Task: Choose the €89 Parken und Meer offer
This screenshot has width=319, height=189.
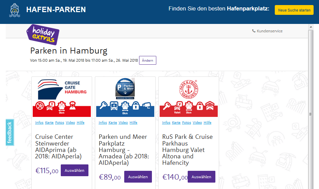Action: click(138, 177)
